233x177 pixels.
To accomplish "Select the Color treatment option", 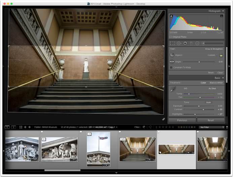I will click(x=203, y=83).
